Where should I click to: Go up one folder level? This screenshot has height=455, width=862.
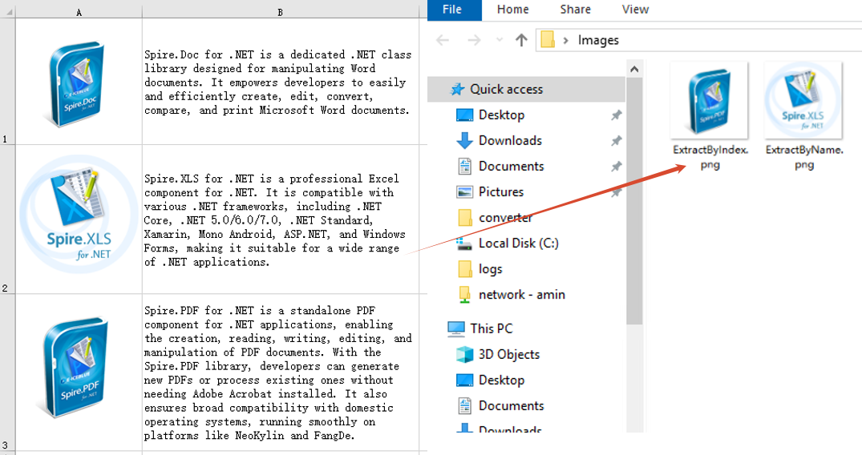pos(521,39)
